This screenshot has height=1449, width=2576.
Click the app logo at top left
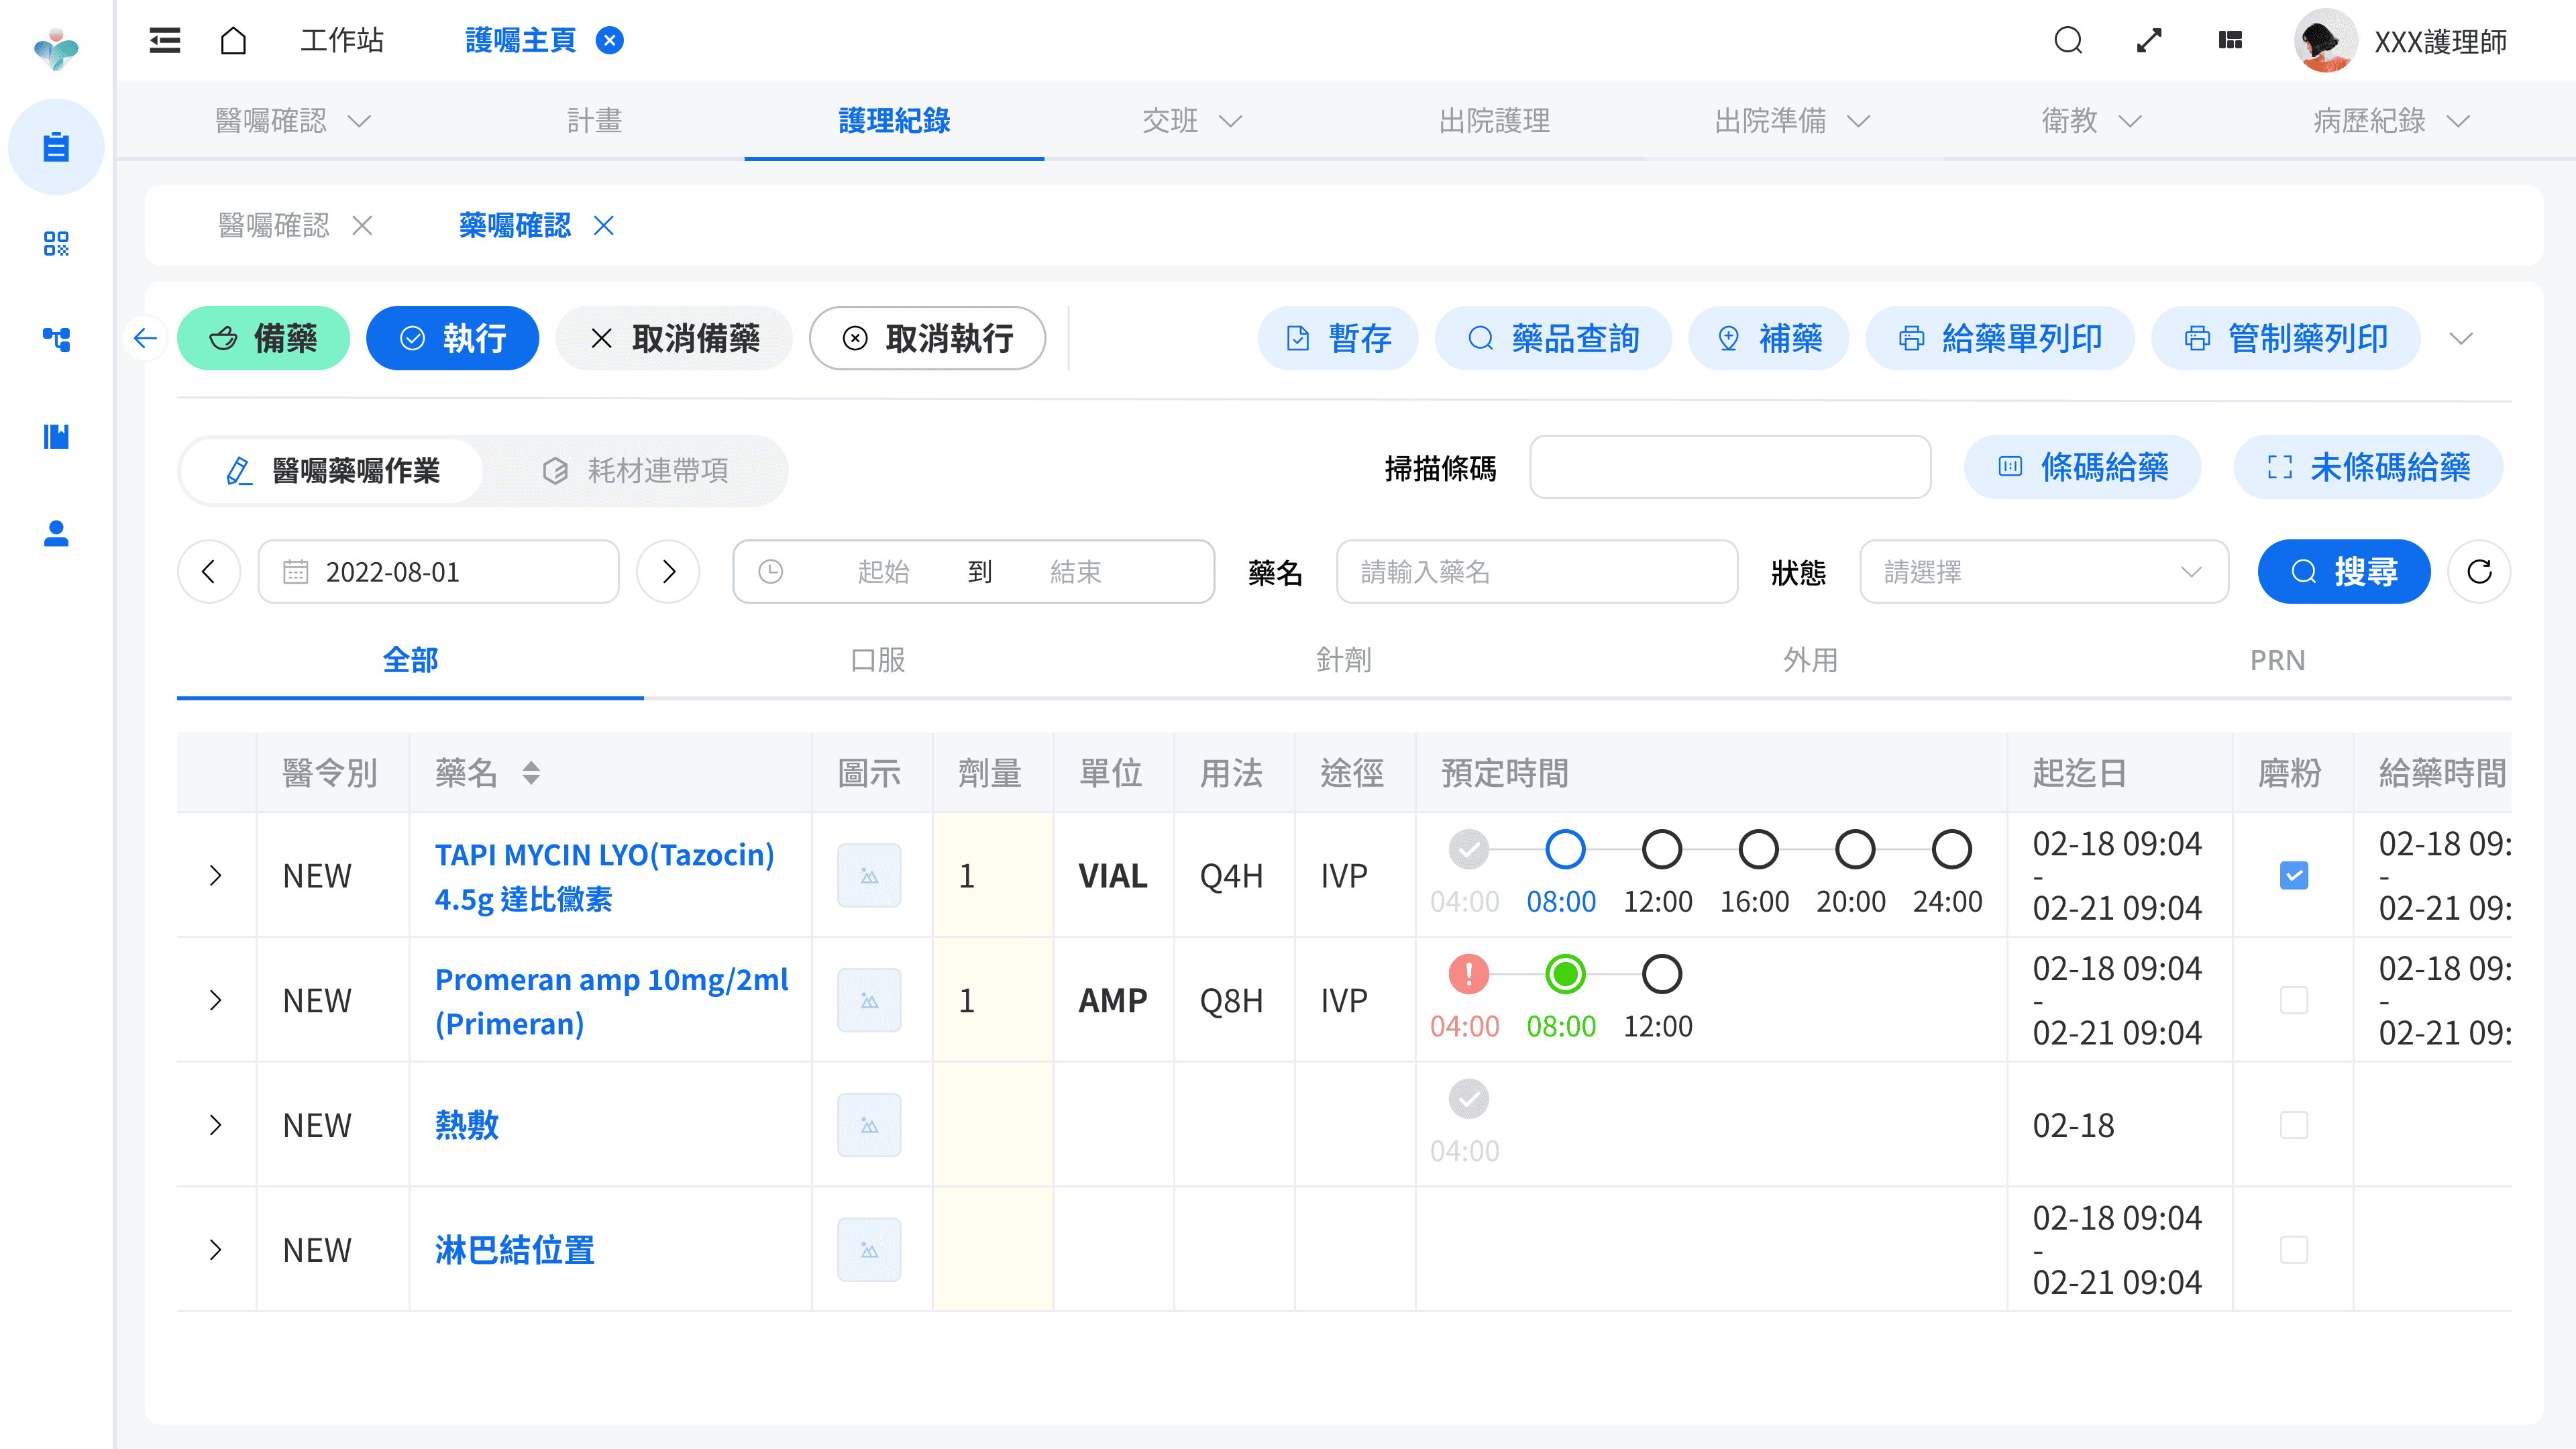tap(56, 48)
